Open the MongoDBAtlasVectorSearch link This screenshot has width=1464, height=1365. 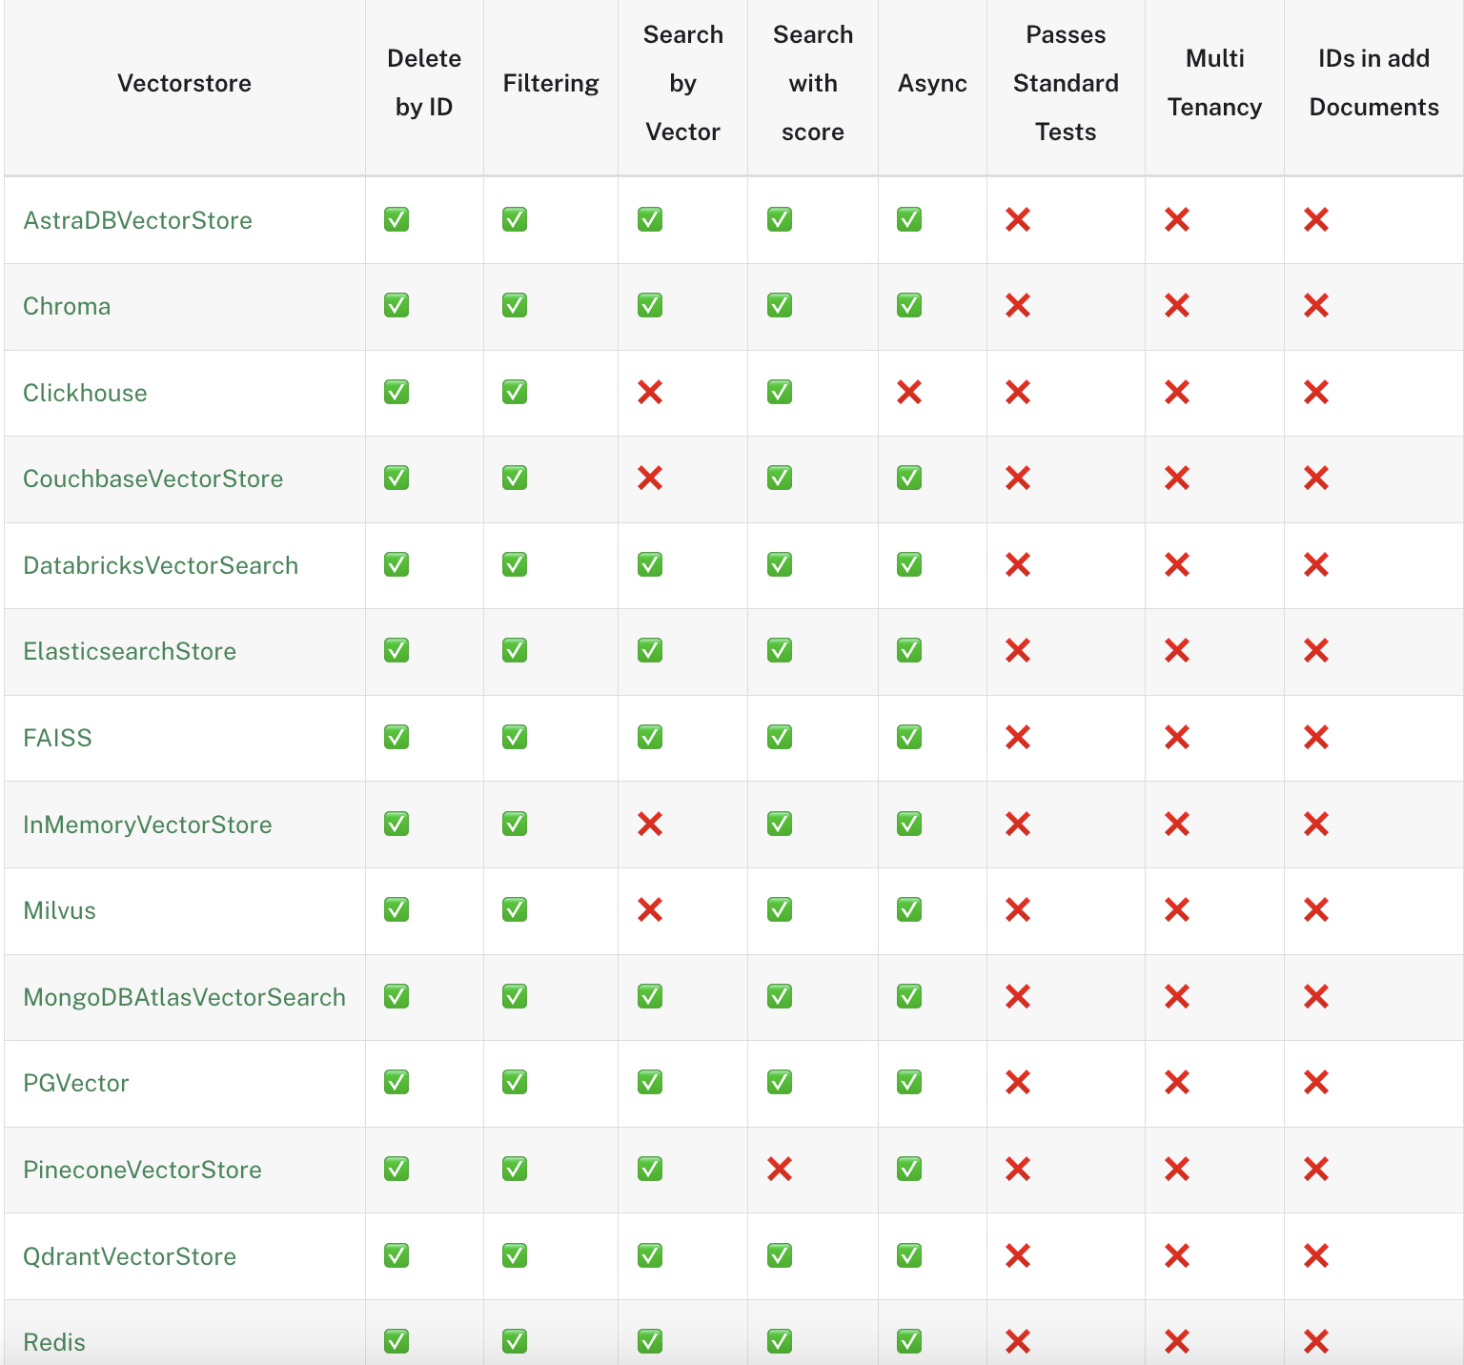184,997
